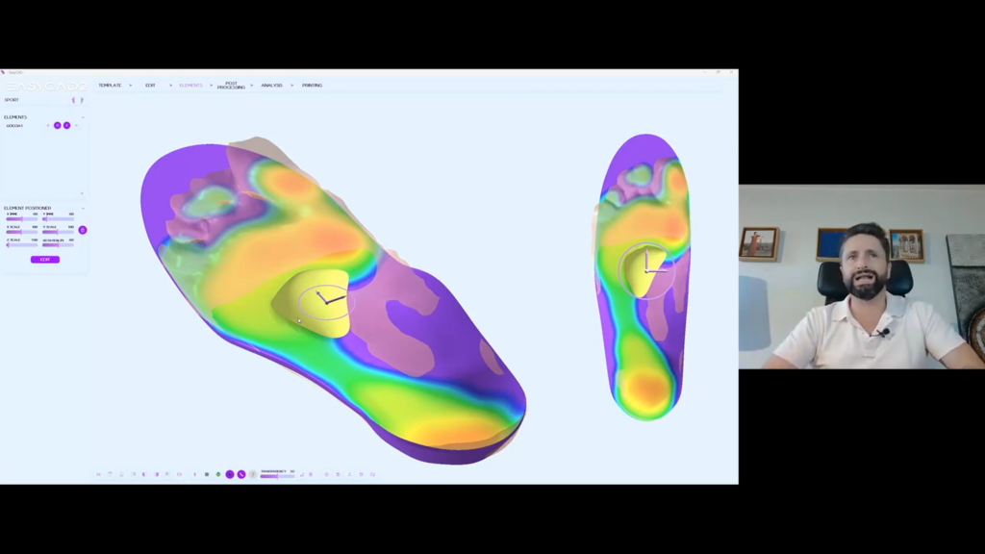Adjust the TRANSPARENCY slider in bottom toolbar
985x554 pixels.
click(x=279, y=474)
